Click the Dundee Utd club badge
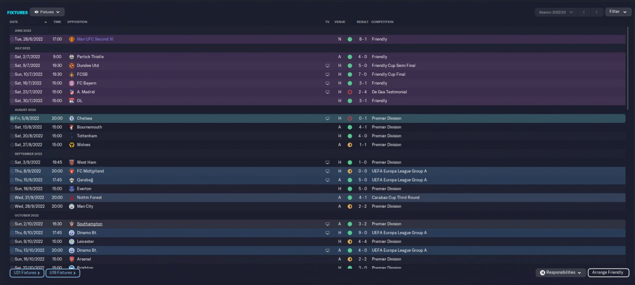This screenshot has height=285, width=635. tap(72, 65)
